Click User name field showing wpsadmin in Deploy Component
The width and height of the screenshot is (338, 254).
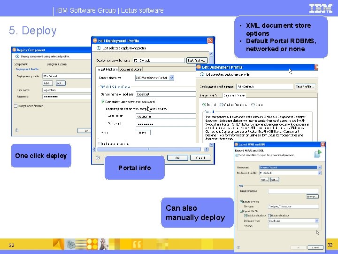pos(67,90)
